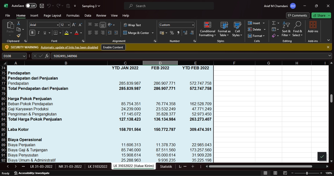Select the Statistik sheet tab

(x=166, y=166)
